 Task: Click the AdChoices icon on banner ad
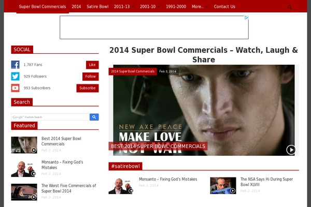pos(246,18)
